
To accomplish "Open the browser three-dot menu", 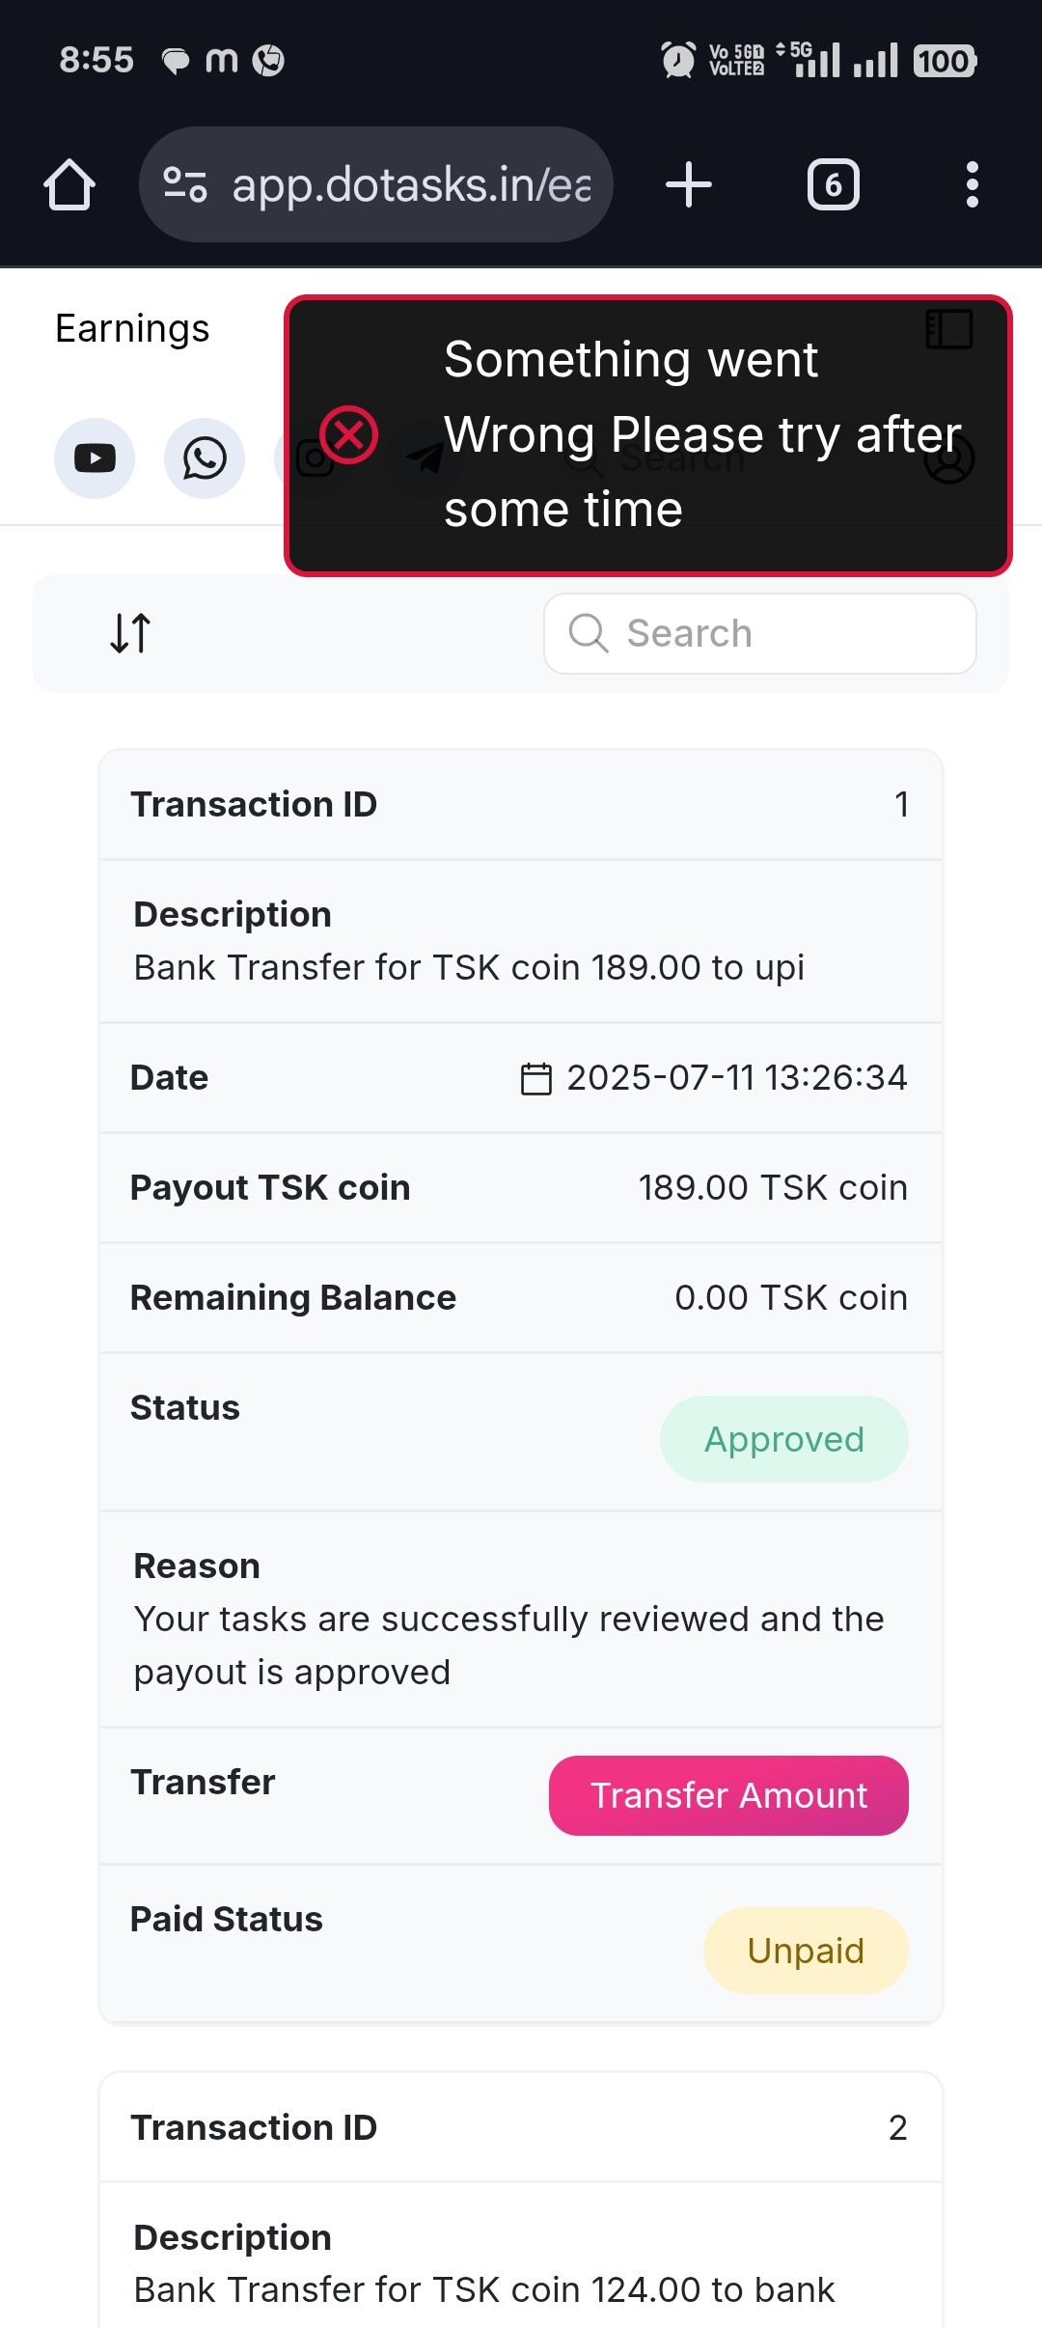I will pos(972,184).
